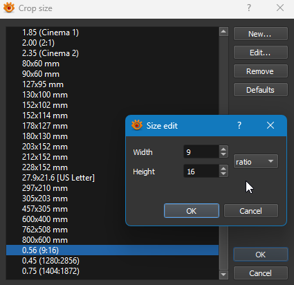Open the ratio unit dropdown
This screenshot has height=285, width=294.
click(256, 161)
